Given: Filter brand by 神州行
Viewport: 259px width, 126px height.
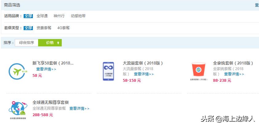Looking at the screenshot, I should pos(59,16).
